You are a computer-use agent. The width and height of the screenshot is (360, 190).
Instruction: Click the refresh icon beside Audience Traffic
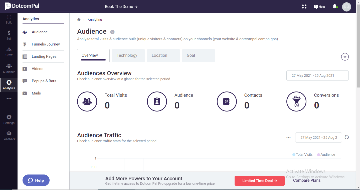[347, 137]
